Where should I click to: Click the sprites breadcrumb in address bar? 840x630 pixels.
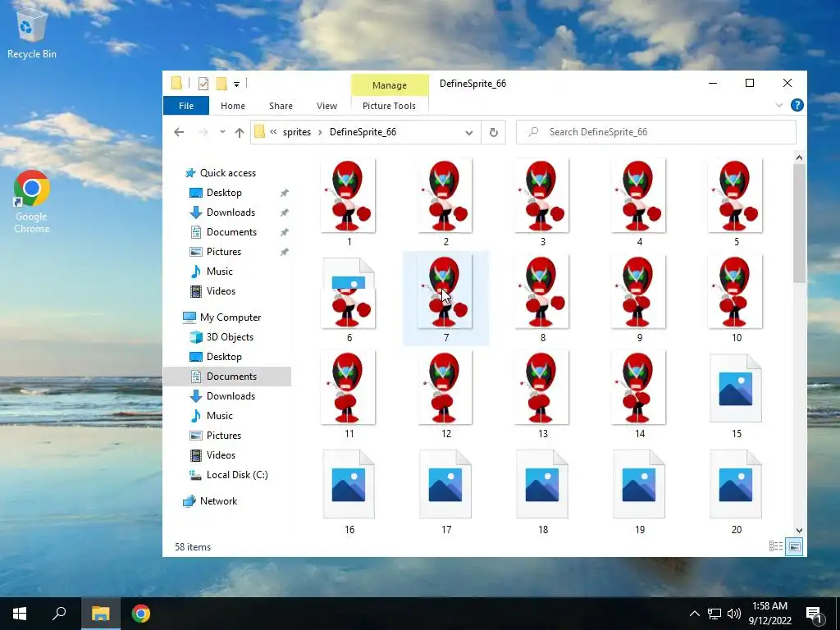[x=297, y=132]
